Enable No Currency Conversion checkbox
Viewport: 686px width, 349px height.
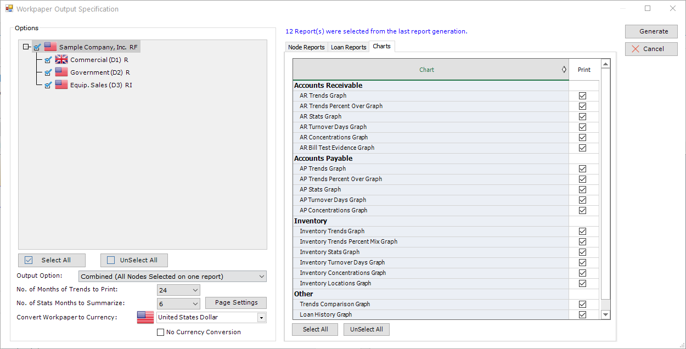pos(161,332)
